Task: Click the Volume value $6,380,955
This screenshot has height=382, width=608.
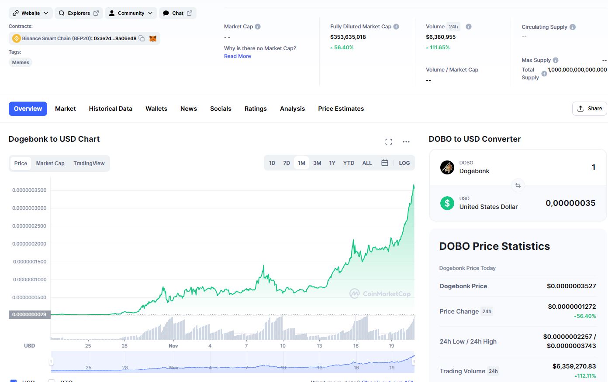Action: point(441,37)
